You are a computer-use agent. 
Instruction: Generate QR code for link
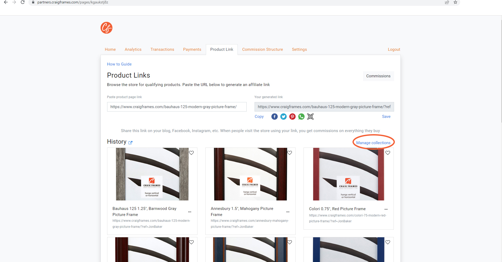(x=310, y=117)
